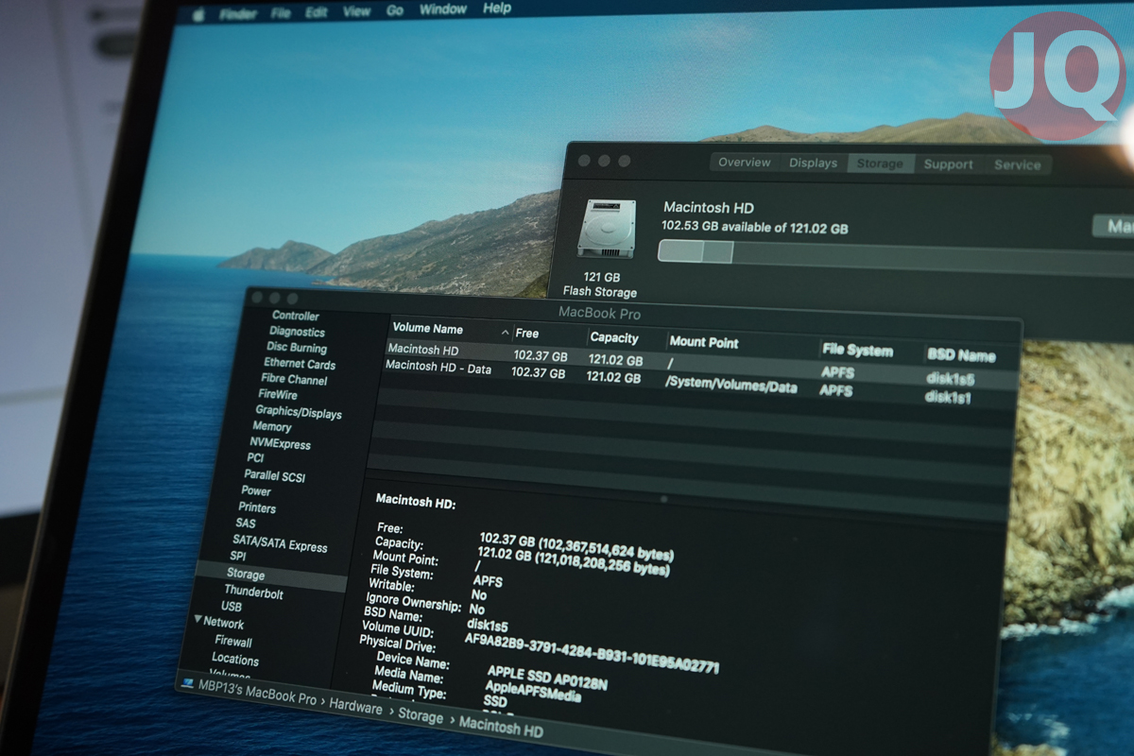Sort by the File System column header
Image resolution: width=1134 pixels, height=756 pixels.
click(x=857, y=350)
